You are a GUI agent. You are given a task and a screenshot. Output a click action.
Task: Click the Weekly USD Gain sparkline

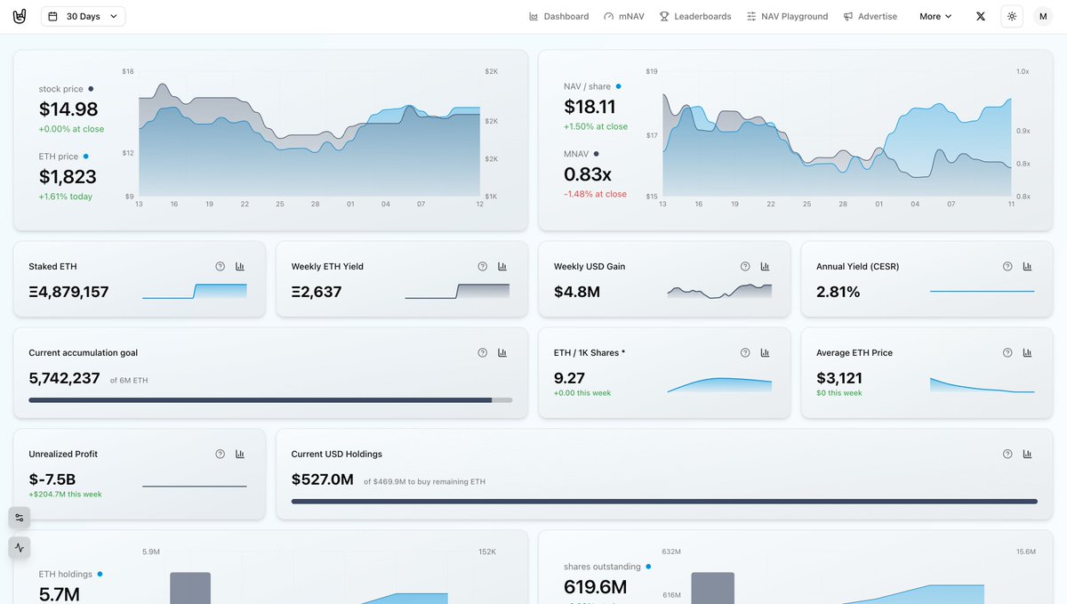tap(719, 291)
